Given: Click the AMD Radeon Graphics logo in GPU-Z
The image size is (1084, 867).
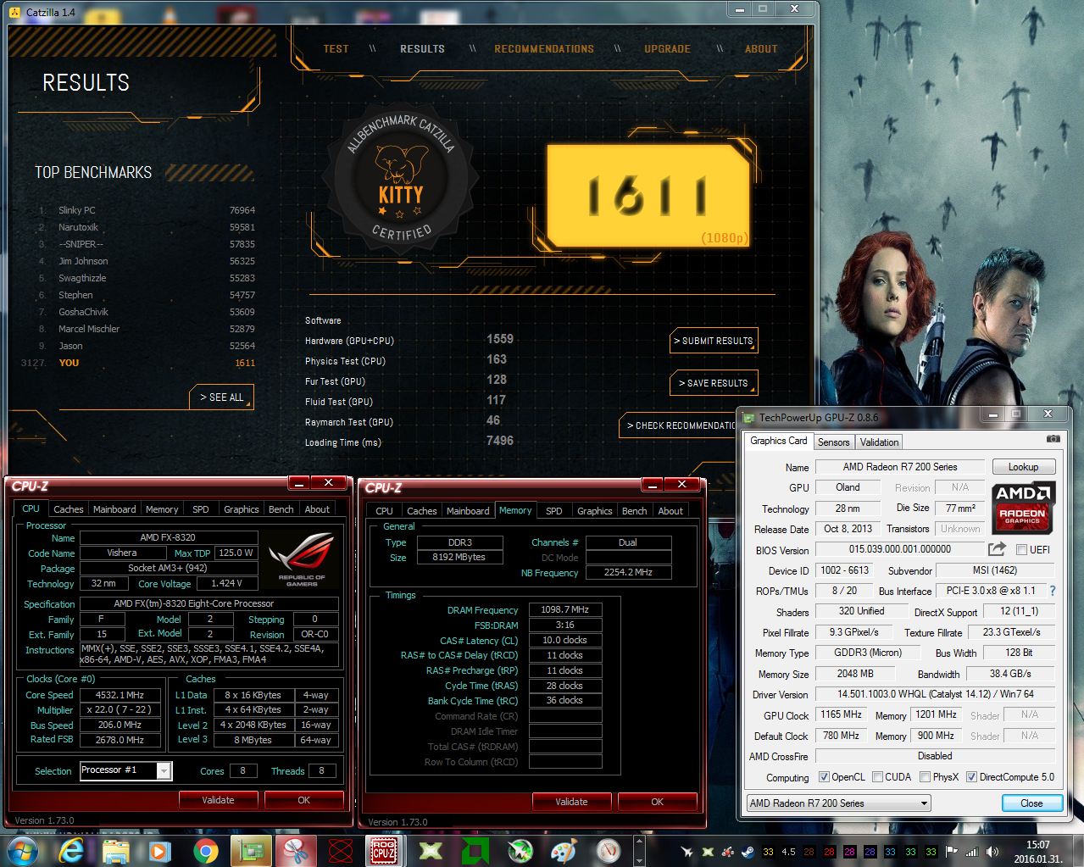Looking at the screenshot, I should coord(1023,507).
